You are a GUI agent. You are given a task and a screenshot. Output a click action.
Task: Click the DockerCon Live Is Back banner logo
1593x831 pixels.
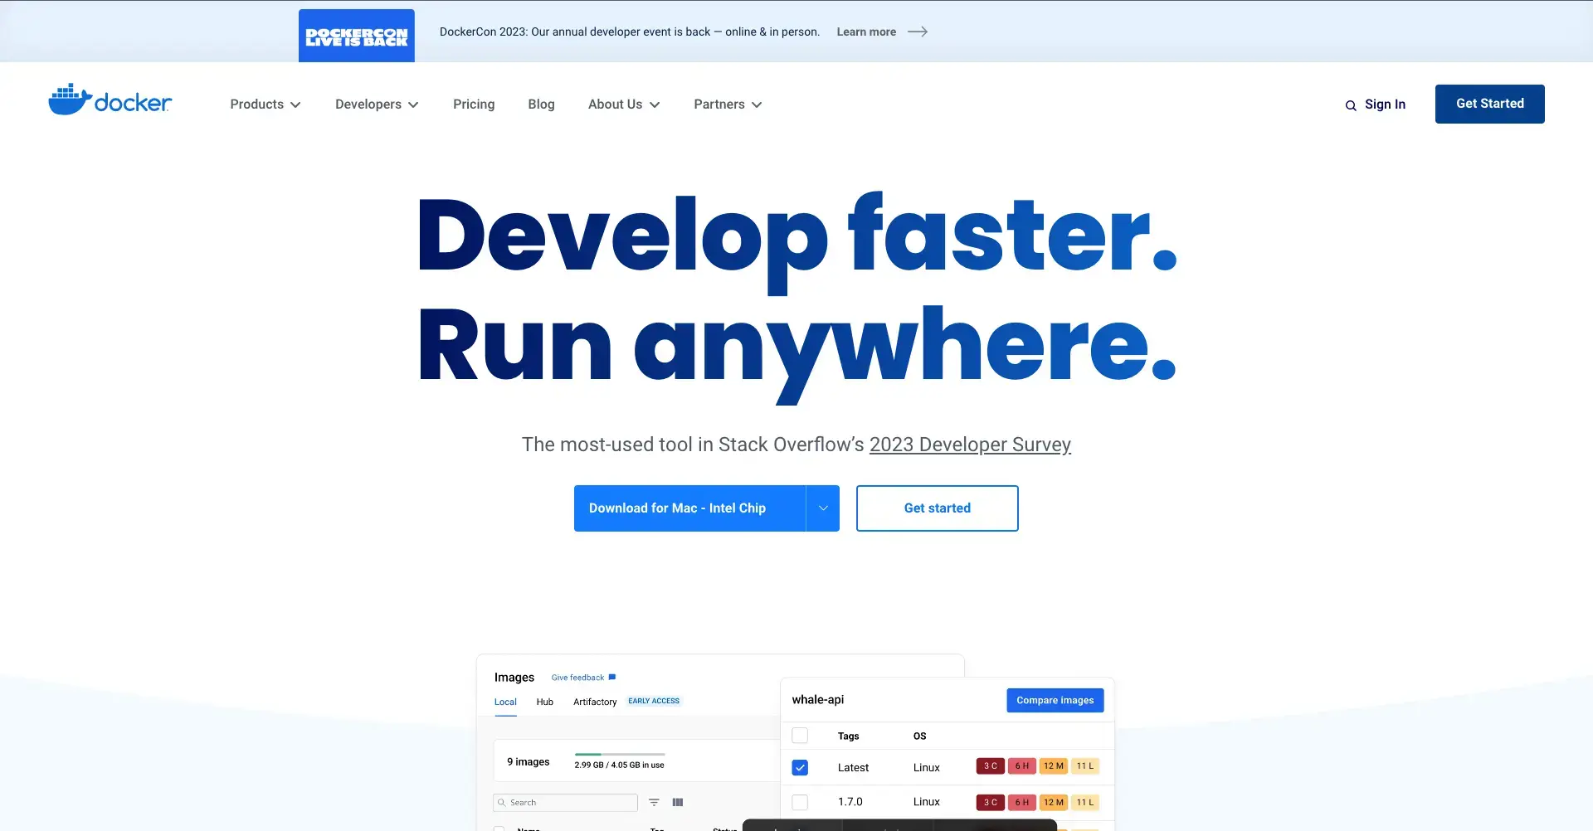357,36
